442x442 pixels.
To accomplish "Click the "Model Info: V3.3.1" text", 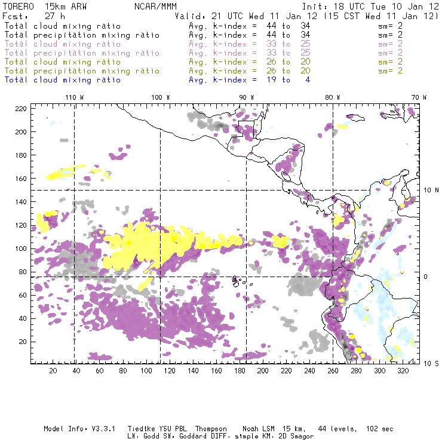I will 79,429.
